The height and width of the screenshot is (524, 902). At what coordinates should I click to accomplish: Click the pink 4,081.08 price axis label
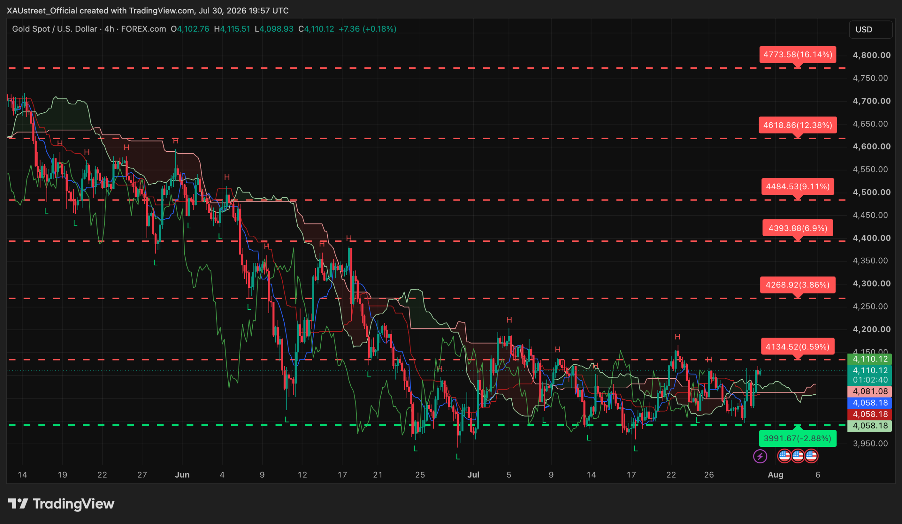(x=870, y=391)
